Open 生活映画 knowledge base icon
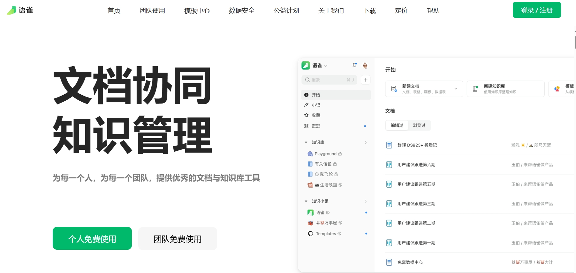576x273 pixels. pyautogui.click(x=310, y=185)
